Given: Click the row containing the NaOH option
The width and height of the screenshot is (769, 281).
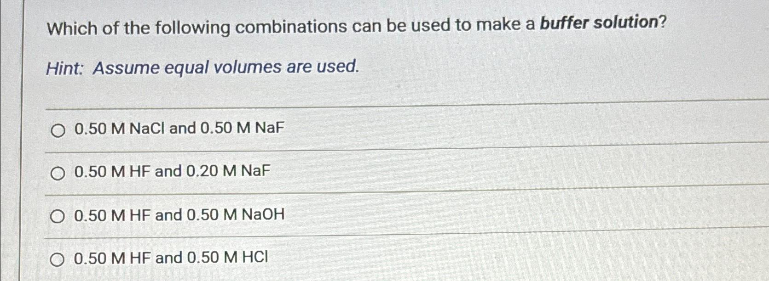Looking at the screenshot, I should [368, 215].
